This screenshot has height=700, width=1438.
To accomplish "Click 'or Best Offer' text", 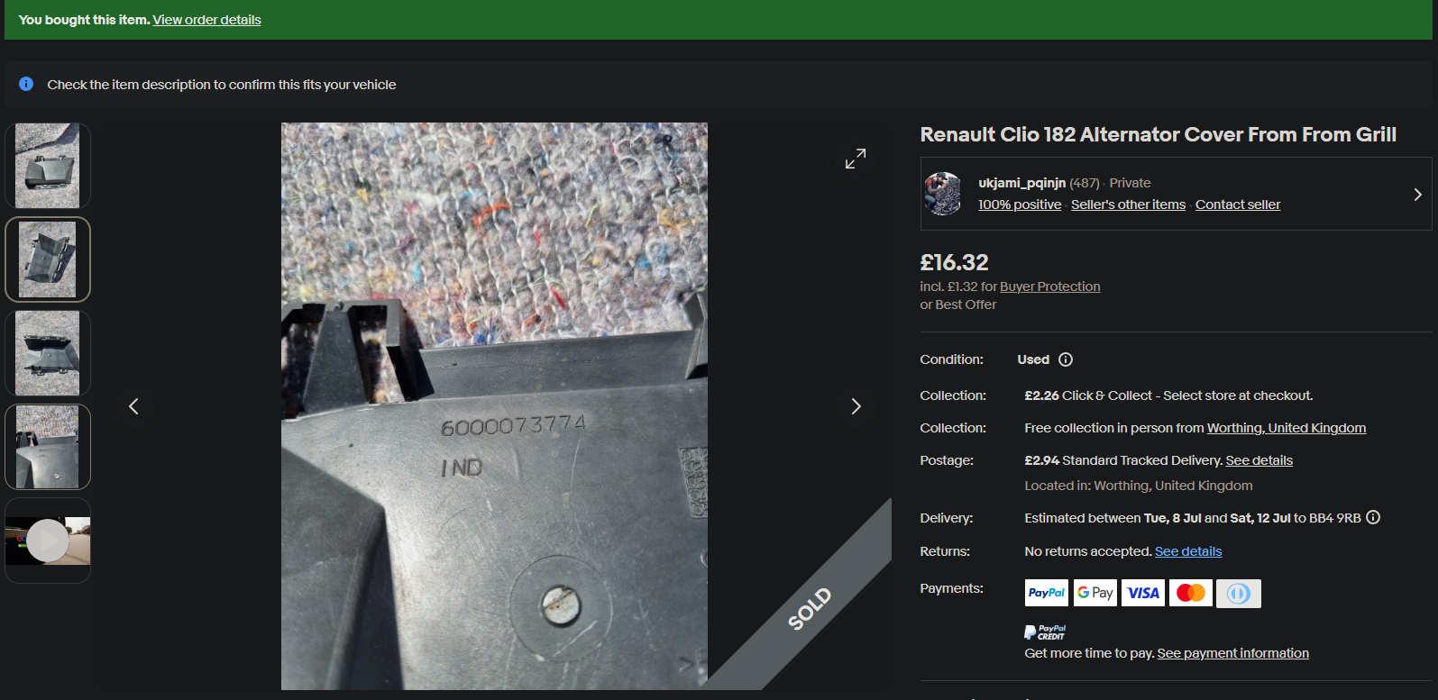I will click(957, 305).
